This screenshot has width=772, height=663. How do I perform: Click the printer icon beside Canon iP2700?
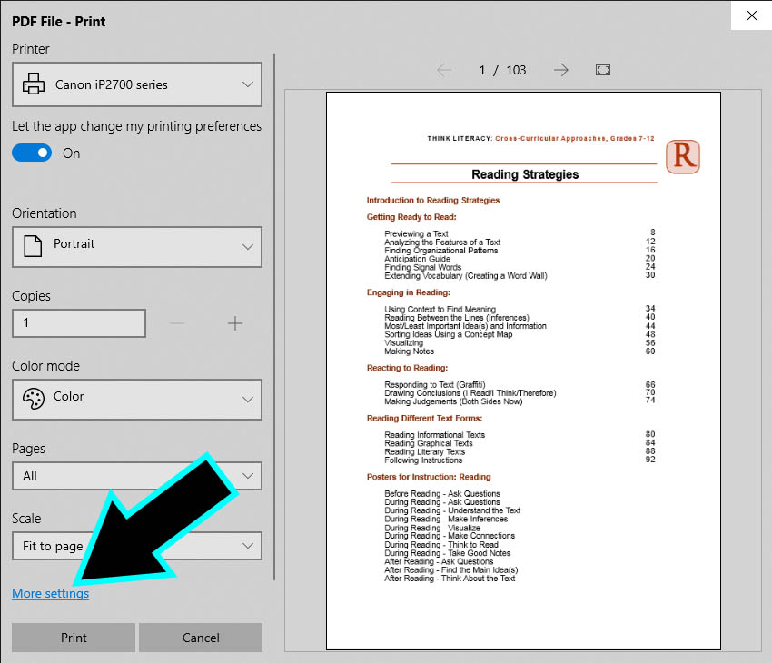click(x=34, y=84)
